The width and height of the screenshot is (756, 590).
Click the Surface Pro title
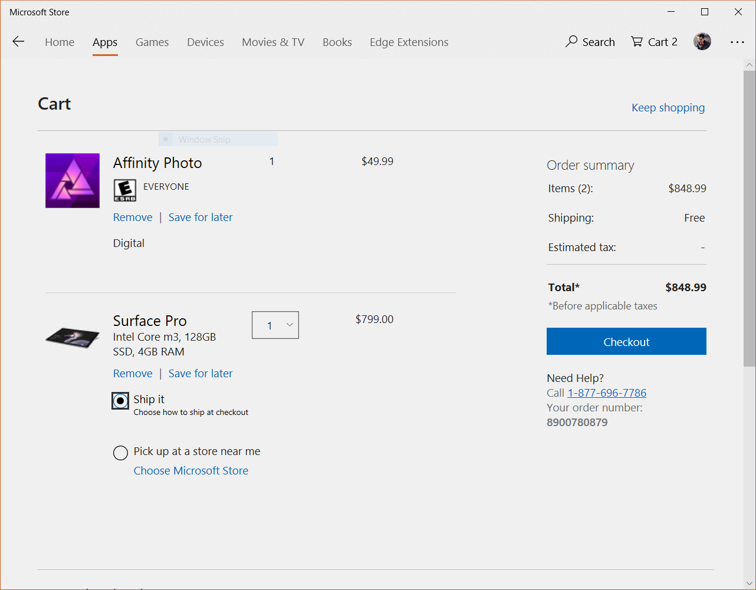[x=150, y=321]
